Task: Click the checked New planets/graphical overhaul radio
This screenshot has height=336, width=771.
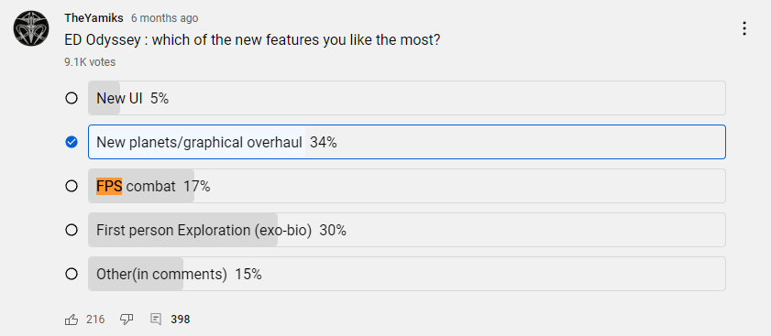Action: [x=72, y=142]
